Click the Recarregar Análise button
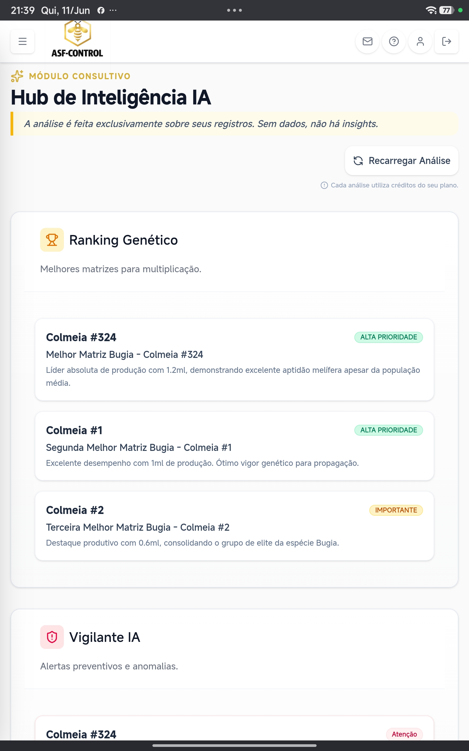This screenshot has height=751, width=469. (x=401, y=161)
